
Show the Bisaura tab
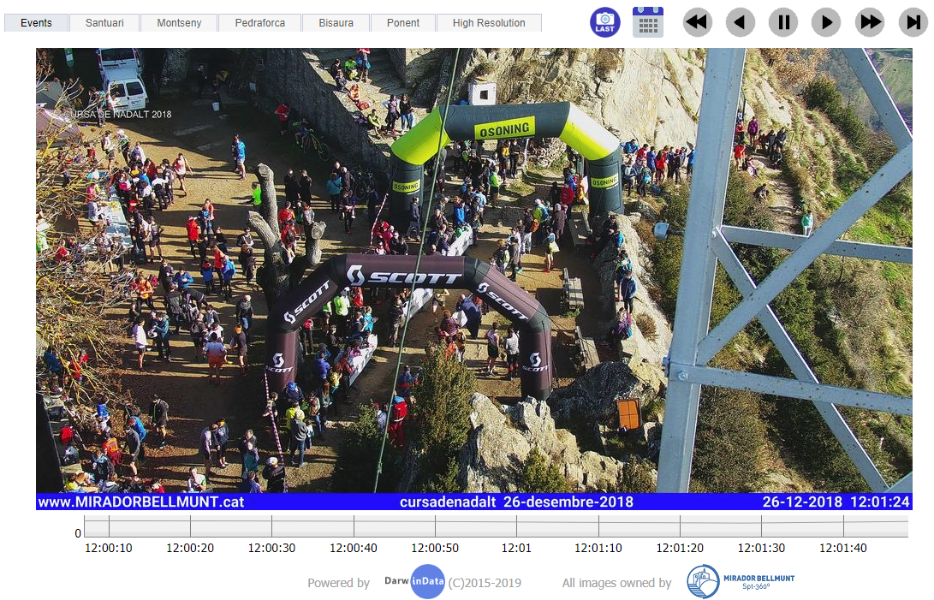(336, 22)
